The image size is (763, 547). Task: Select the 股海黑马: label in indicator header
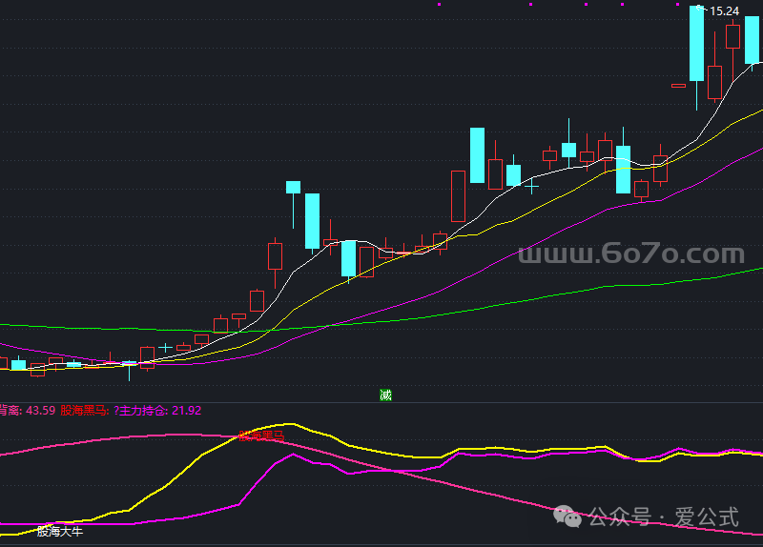click(84, 411)
